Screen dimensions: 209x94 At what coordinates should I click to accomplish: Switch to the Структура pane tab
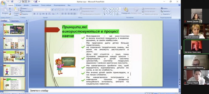point(15,21)
